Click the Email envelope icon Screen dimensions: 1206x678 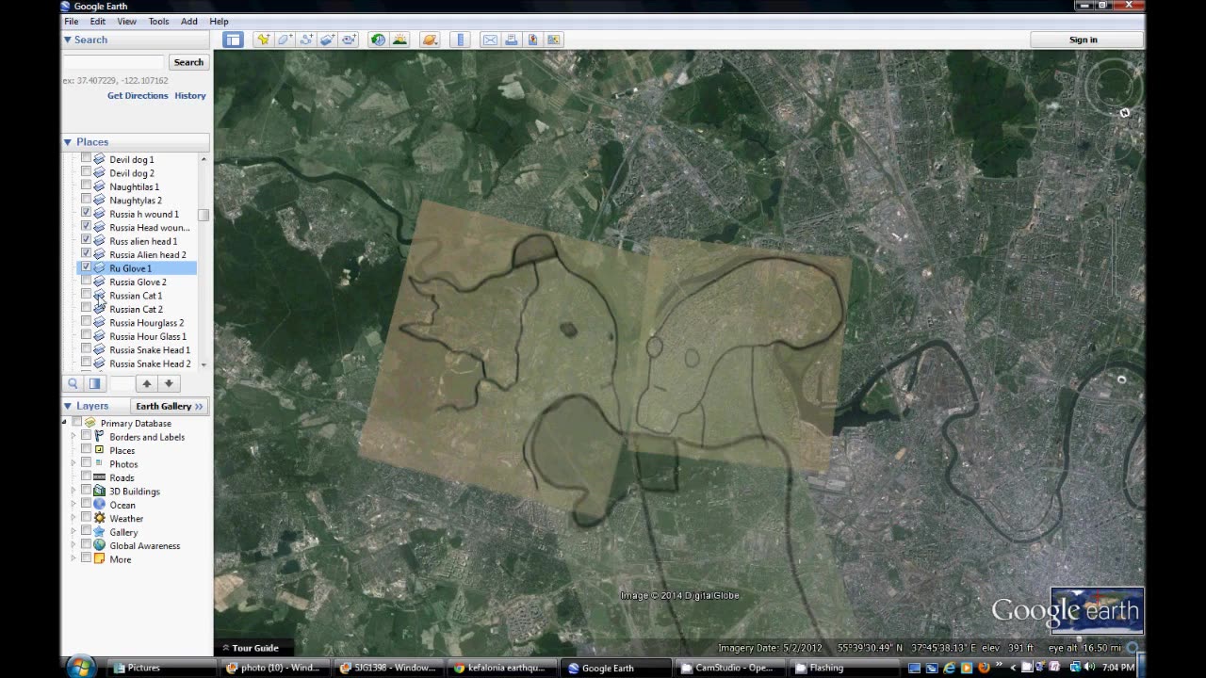click(x=490, y=40)
